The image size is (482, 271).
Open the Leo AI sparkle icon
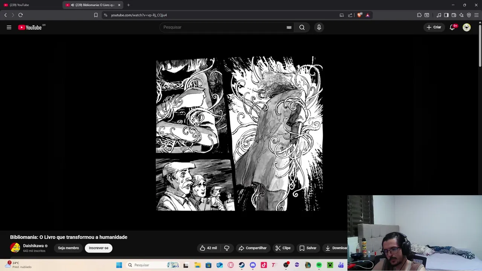(461, 15)
